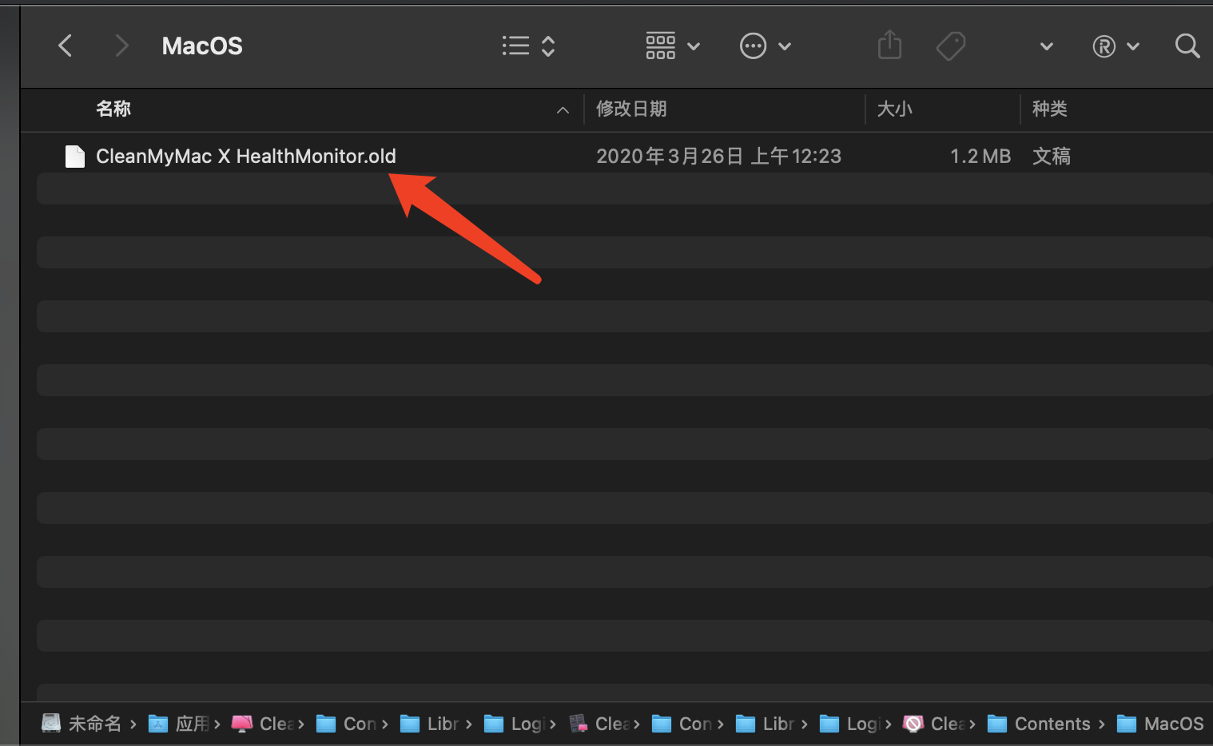This screenshot has height=746, width=1213.
Task: Select the CleanMyMac X HealthMonitor.old file icon
Action: pyautogui.click(x=75, y=156)
